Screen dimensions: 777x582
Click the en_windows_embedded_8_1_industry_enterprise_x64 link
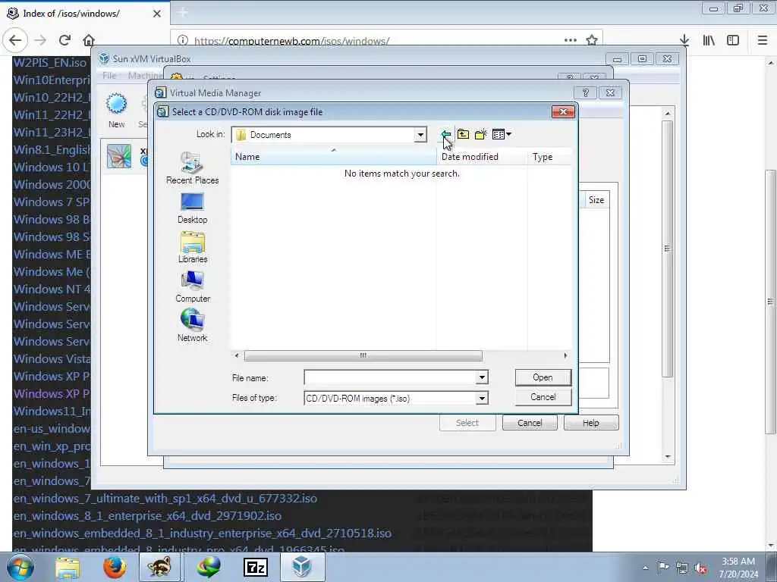[202, 533]
